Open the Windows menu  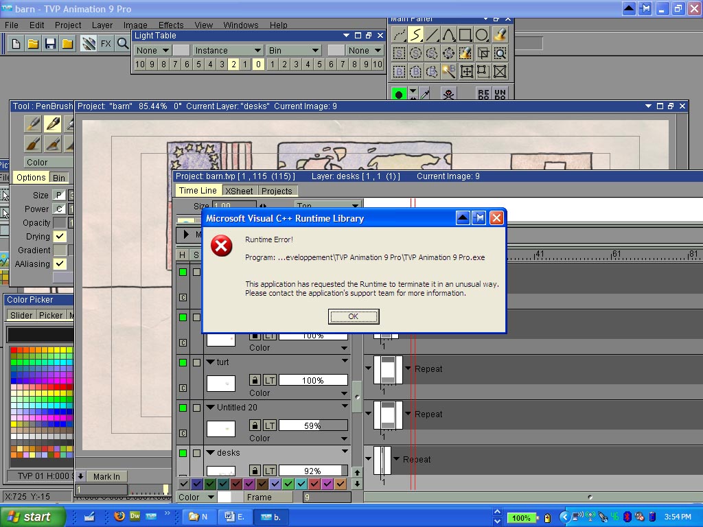[241, 25]
